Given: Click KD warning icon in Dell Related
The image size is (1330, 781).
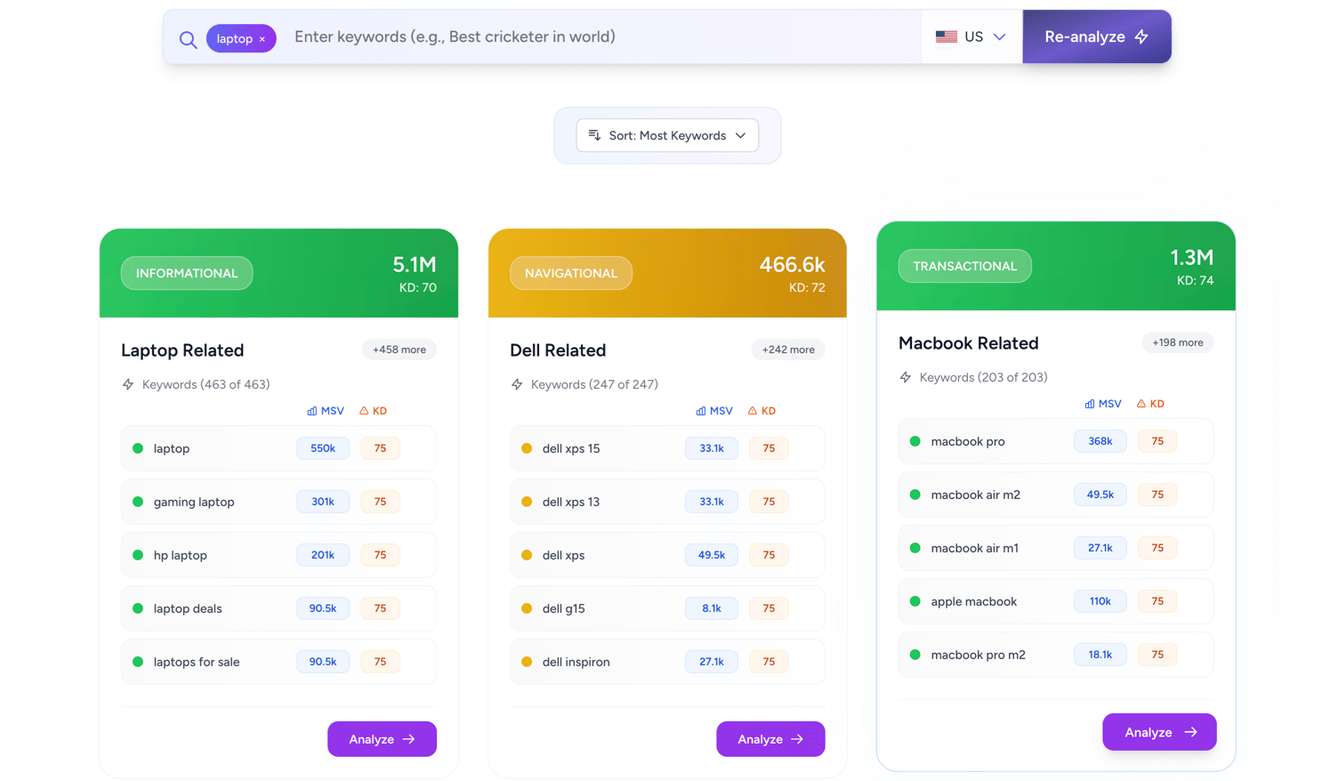Looking at the screenshot, I should [x=753, y=411].
